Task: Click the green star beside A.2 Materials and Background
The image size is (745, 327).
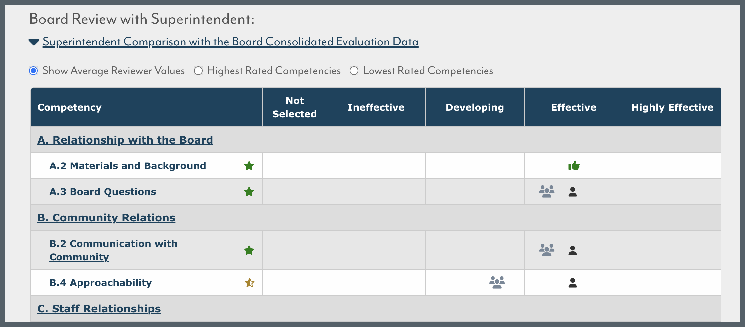Action: click(249, 165)
